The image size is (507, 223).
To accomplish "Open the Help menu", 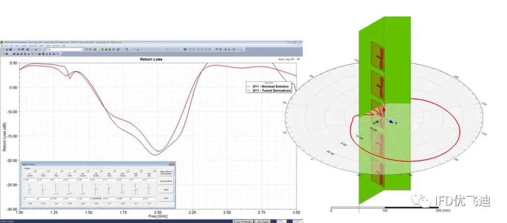I will 63,46.
